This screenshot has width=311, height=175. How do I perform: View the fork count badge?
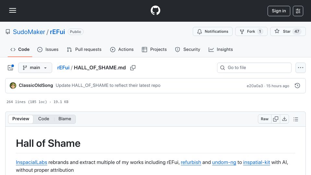tap(260, 31)
